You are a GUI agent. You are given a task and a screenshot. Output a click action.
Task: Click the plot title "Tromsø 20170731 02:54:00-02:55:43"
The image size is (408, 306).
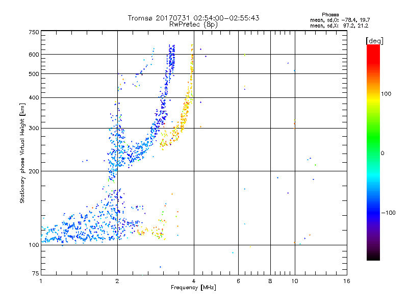[193, 18]
